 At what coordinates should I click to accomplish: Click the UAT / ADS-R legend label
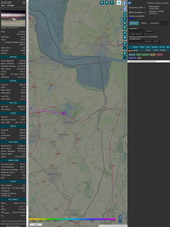point(143,55)
